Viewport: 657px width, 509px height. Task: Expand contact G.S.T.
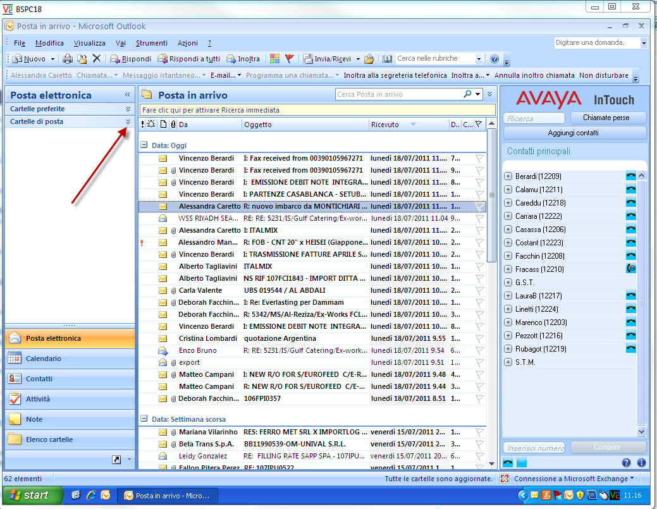click(508, 283)
